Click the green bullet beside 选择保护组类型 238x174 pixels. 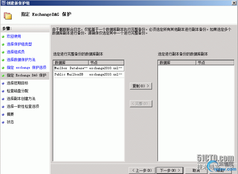pyautogui.click(x=3, y=44)
